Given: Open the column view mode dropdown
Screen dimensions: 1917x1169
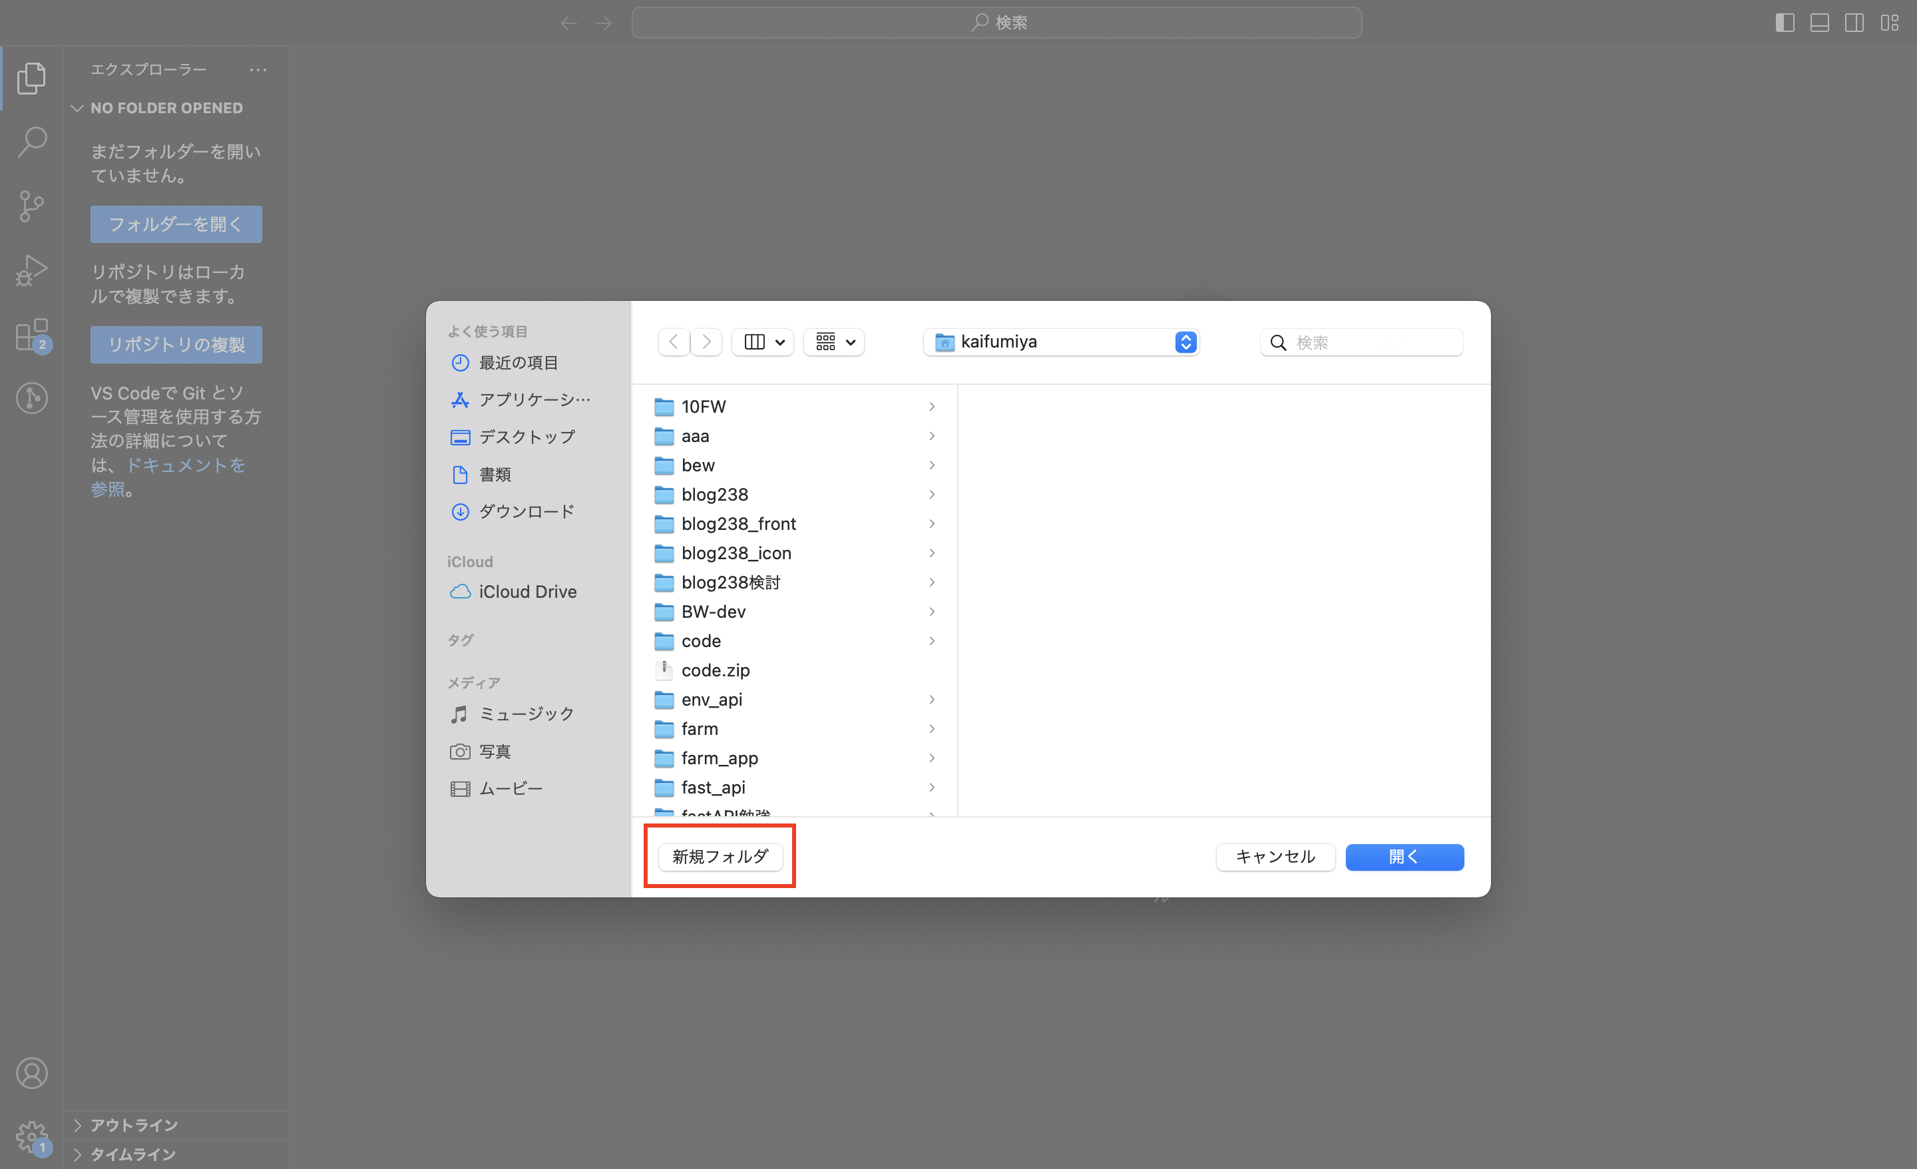Looking at the screenshot, I should (763, 342).
